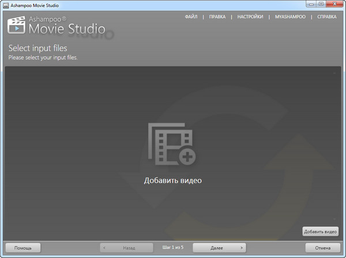
Task: Maximize the Ashampoo Movie Studio window
Action: click(321, 4)
